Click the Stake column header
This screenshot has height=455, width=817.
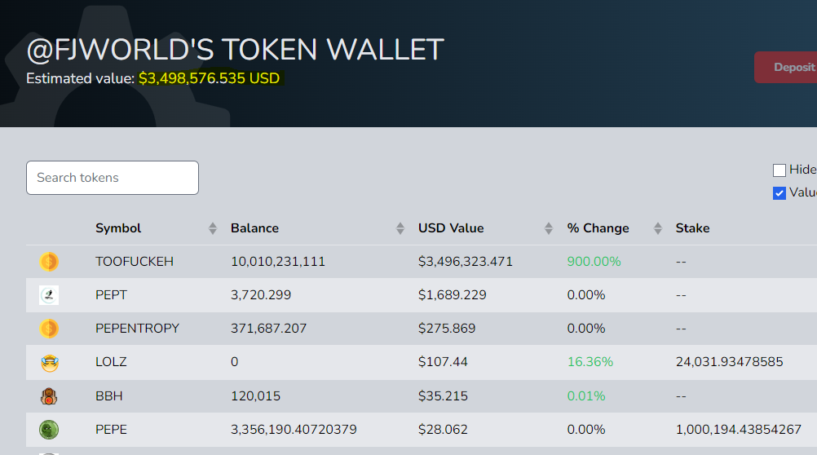(692, 228)
